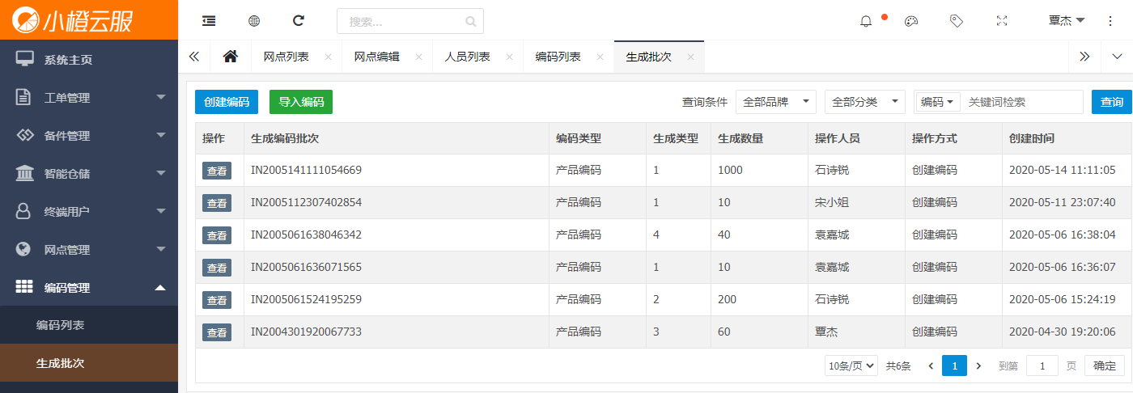
Task: Click the 查询 button
Action: 1112,102
